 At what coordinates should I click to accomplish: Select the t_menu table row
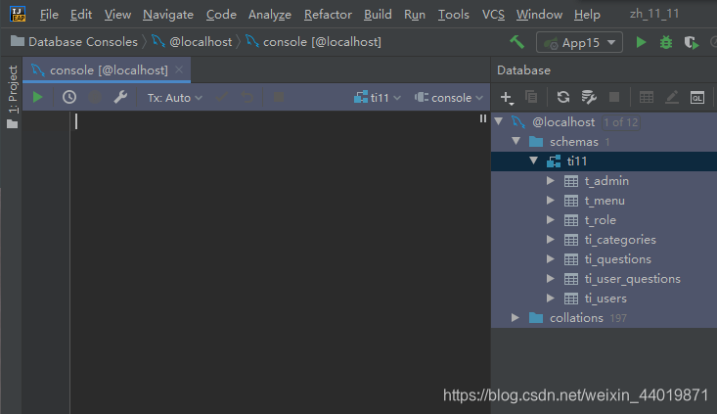click(x=605, y=201)
